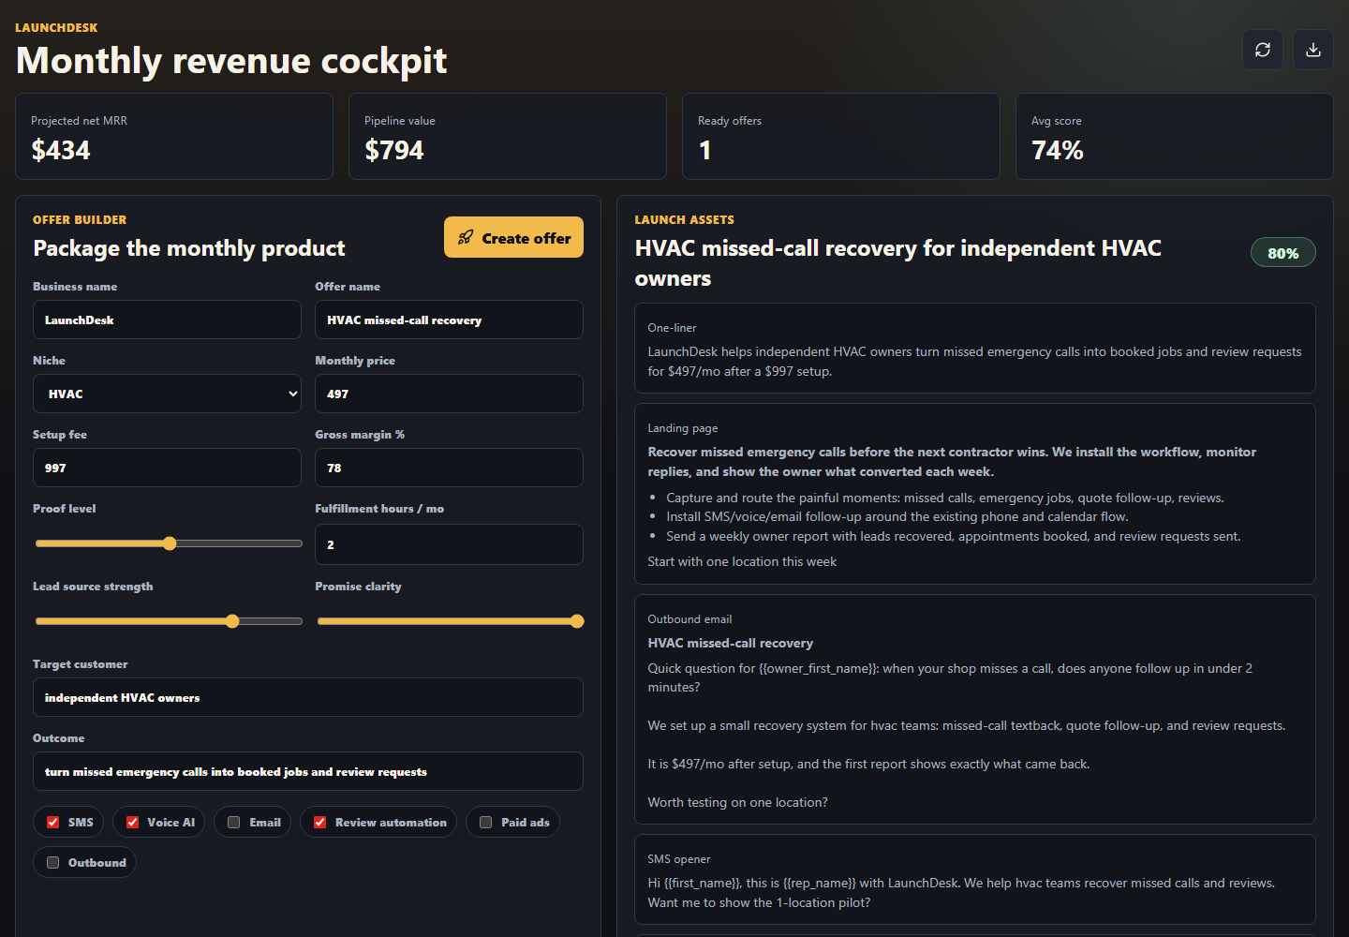
Task: Focus the Setup fee field
Action: click(168, 468)
